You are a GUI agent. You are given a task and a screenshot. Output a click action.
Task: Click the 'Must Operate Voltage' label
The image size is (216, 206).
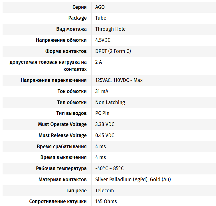tap(62, 124)
